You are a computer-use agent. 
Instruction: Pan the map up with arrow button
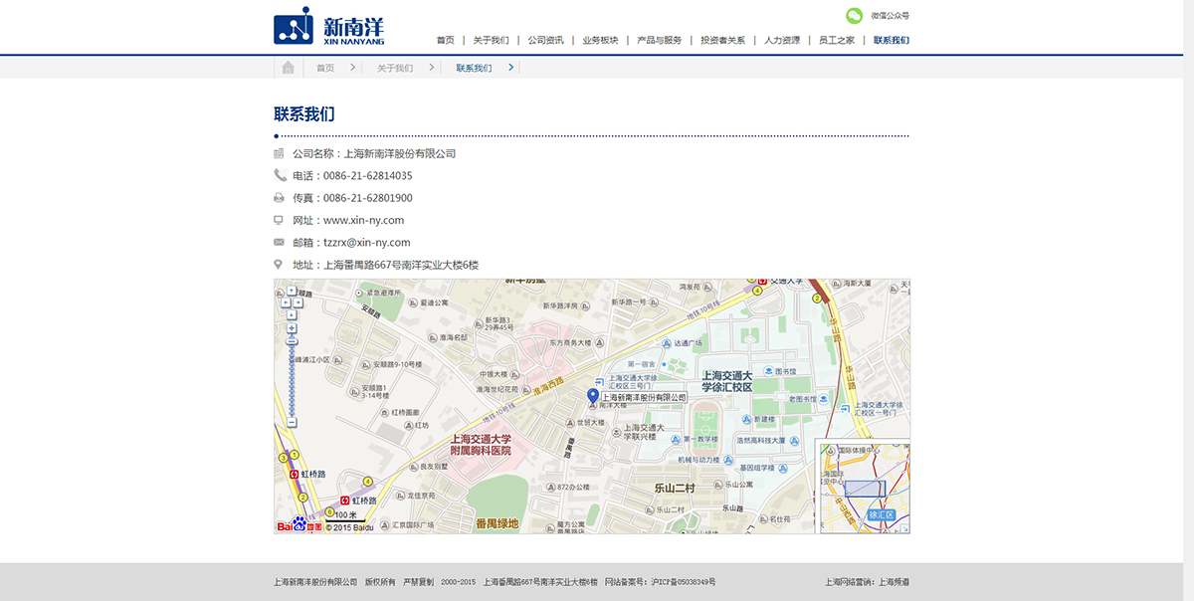coord(292,291)
